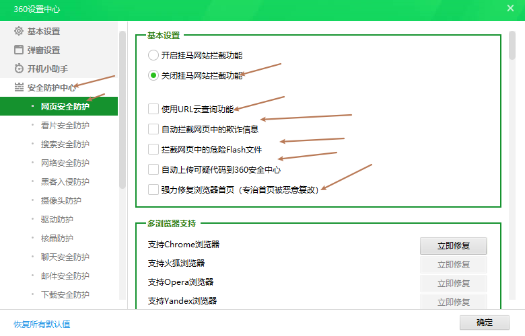This screenshot has height=336, width=525.
Task: Click 立即修复 for 火狐浏览器
Action: tap(454, 265)
